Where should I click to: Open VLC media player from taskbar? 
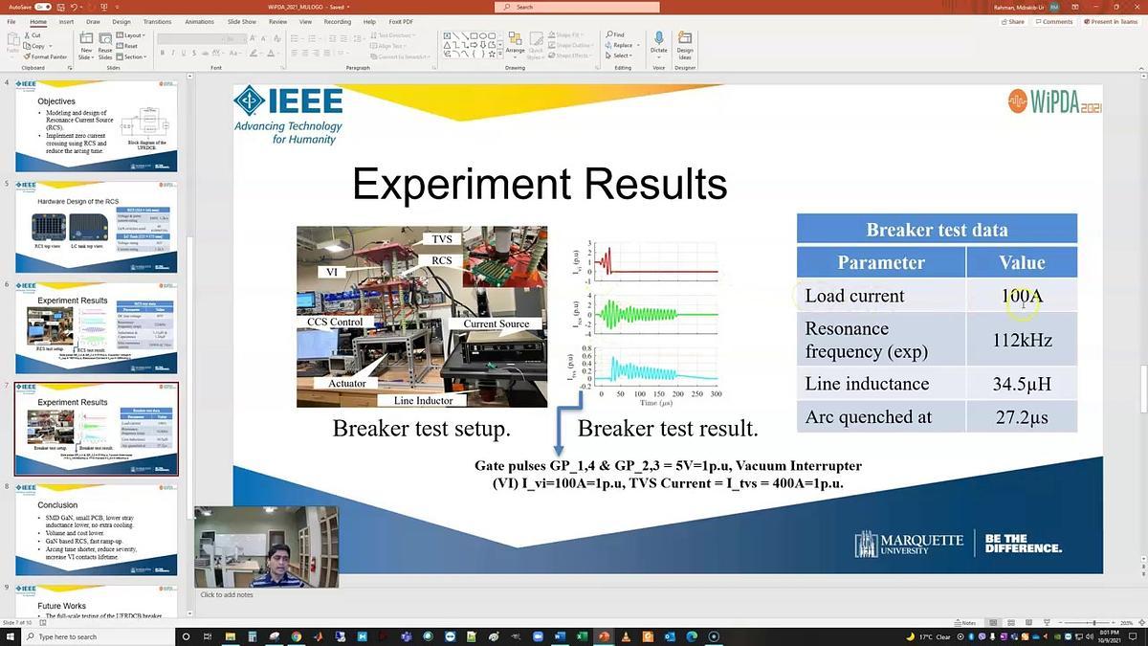[626, 636]
